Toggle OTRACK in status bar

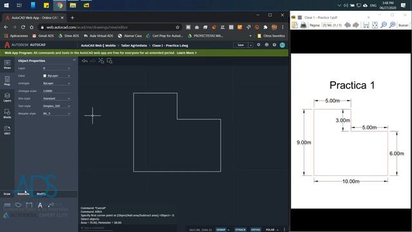[240, 229]
